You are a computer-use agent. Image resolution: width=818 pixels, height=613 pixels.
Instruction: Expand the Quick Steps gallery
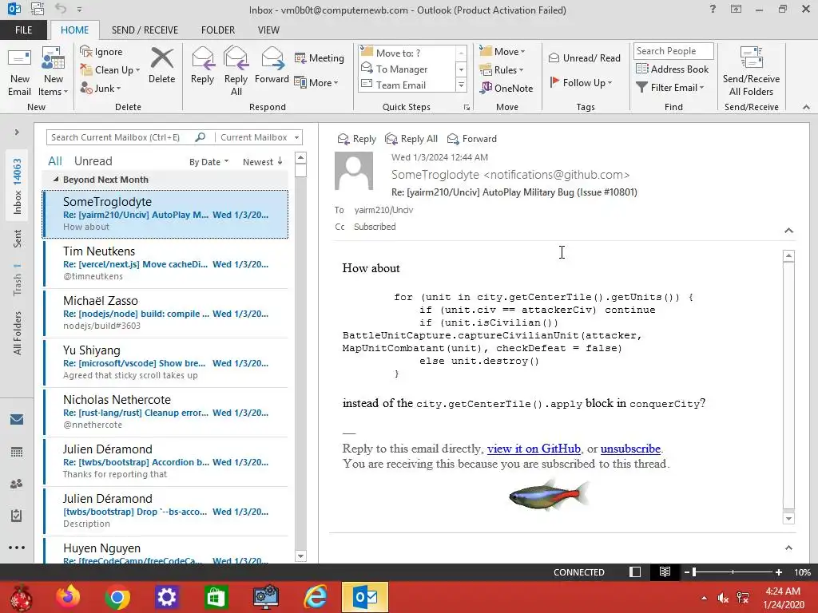[461, 85]
